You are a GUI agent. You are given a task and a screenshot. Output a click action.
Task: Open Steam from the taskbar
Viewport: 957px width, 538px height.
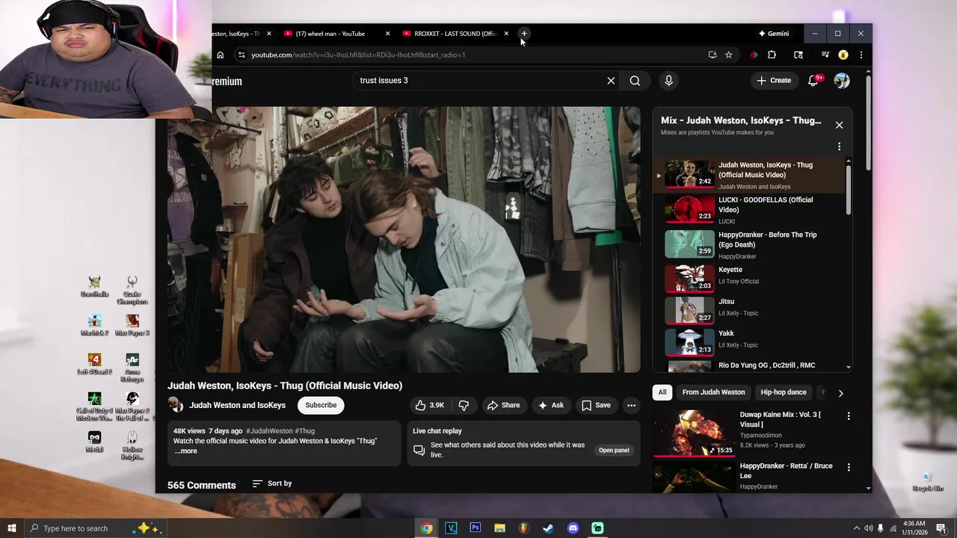(x=548, y=528)
